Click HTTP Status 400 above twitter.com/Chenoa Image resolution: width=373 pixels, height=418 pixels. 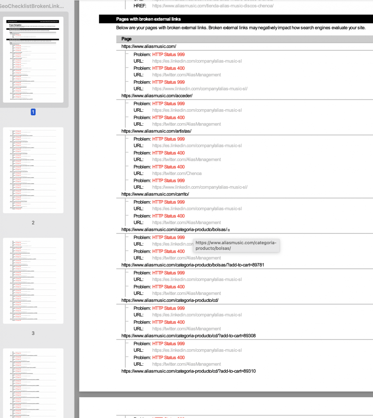(168, 167)
